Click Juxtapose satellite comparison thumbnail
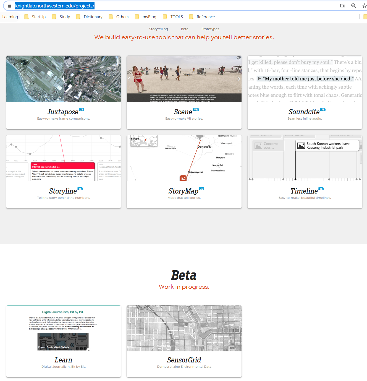This screenshot has width=367, height=381. tap(64, 79)
